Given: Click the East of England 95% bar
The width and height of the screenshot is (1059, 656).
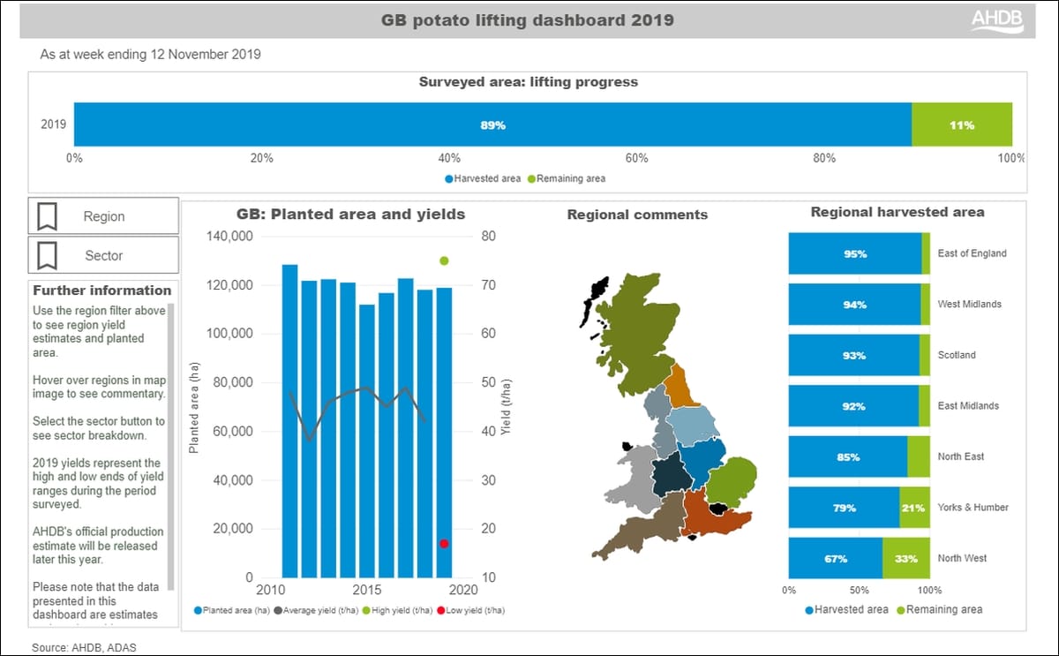Looking at the screenshot, I should (854, 253).
